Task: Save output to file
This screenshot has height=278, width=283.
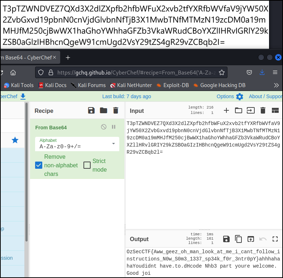Action: (226, 239)
